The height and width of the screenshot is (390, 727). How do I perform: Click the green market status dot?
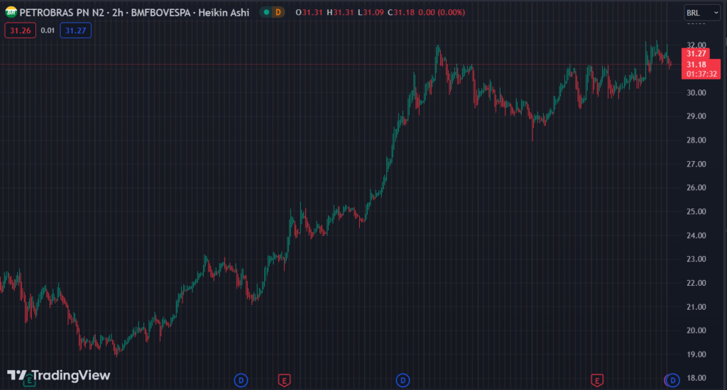coord(266,13)
